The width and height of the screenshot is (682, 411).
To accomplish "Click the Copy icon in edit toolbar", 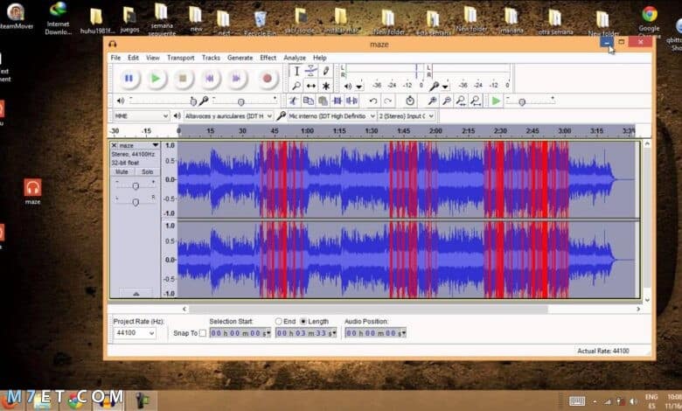I will click(308, 101).
